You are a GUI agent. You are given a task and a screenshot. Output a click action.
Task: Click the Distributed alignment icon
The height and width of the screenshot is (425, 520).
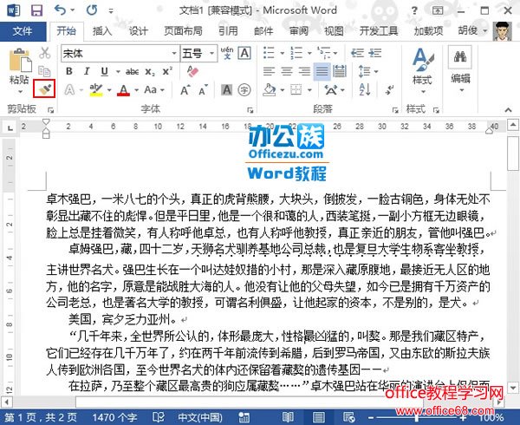339,71
